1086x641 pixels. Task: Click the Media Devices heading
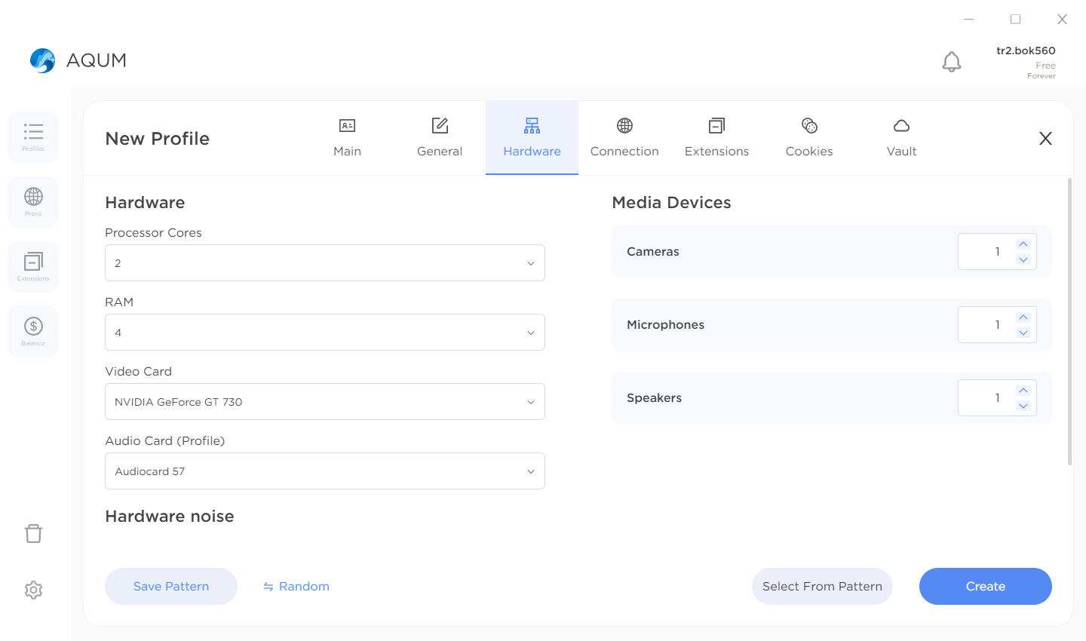click(x=671, y=203)
